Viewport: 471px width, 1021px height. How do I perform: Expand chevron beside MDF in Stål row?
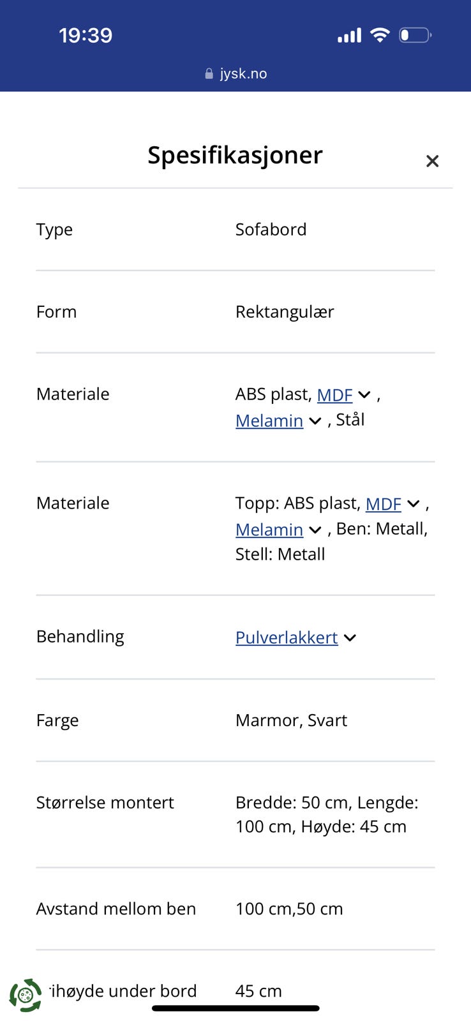pyautogui.click(x=364, y=395)
